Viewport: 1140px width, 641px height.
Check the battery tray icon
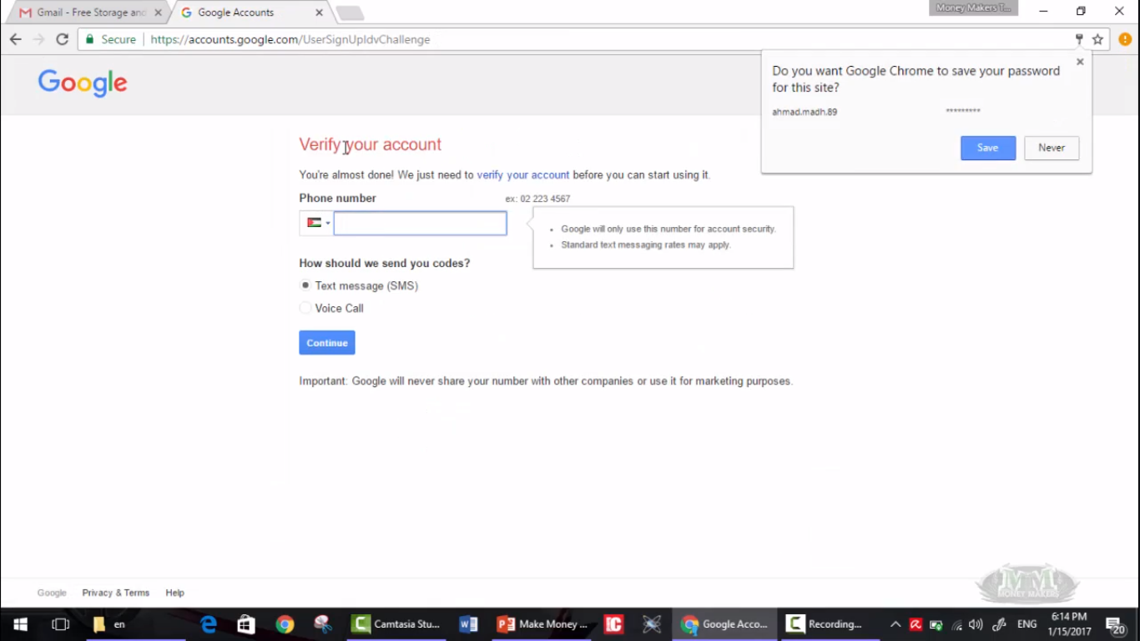point(936,624)
